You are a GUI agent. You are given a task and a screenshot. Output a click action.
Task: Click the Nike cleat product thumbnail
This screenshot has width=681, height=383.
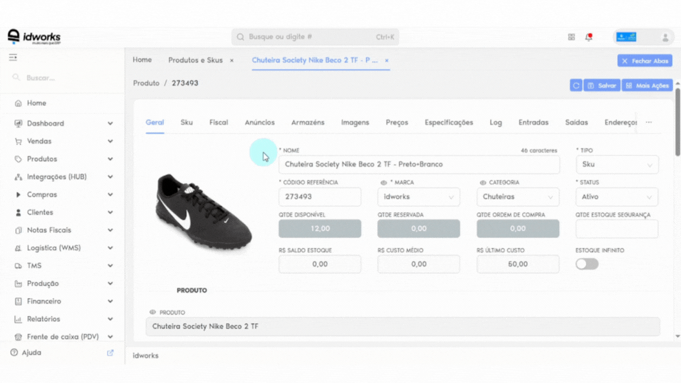(204, 212)
